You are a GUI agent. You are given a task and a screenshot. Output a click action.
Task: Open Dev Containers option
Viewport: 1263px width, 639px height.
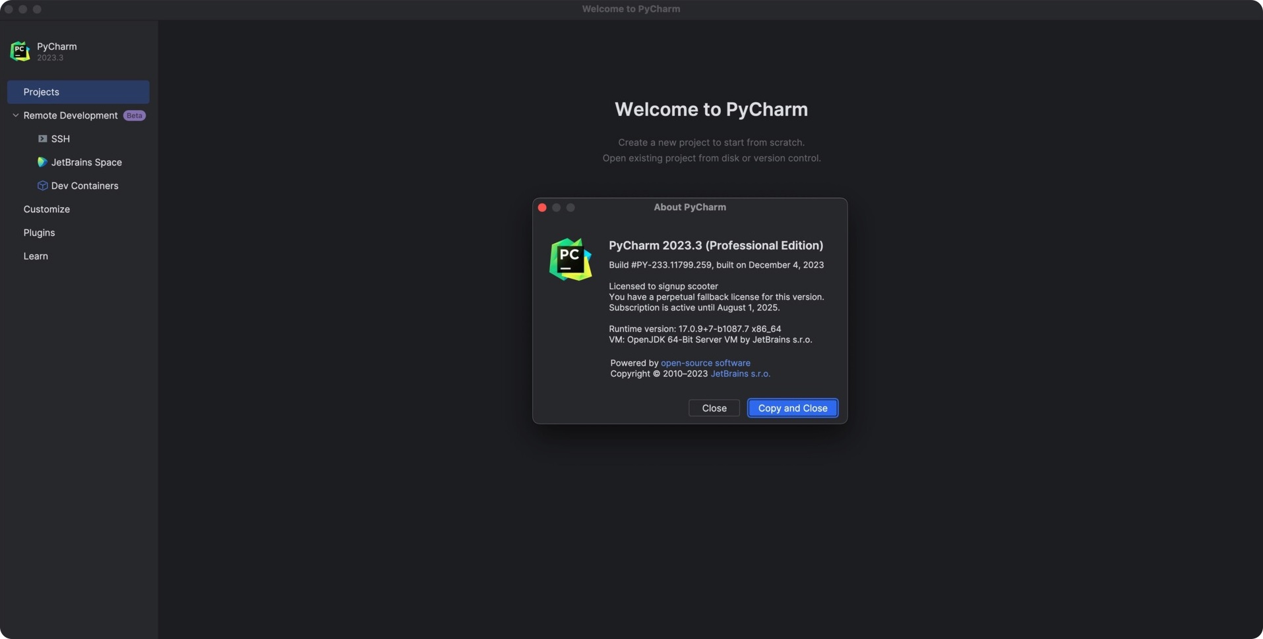[84, 186]
